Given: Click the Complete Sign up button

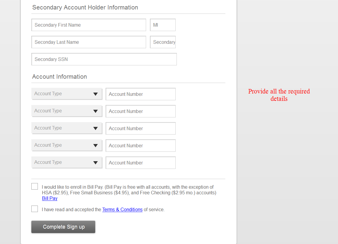Looking at the screenshot, I should (63, 227).
